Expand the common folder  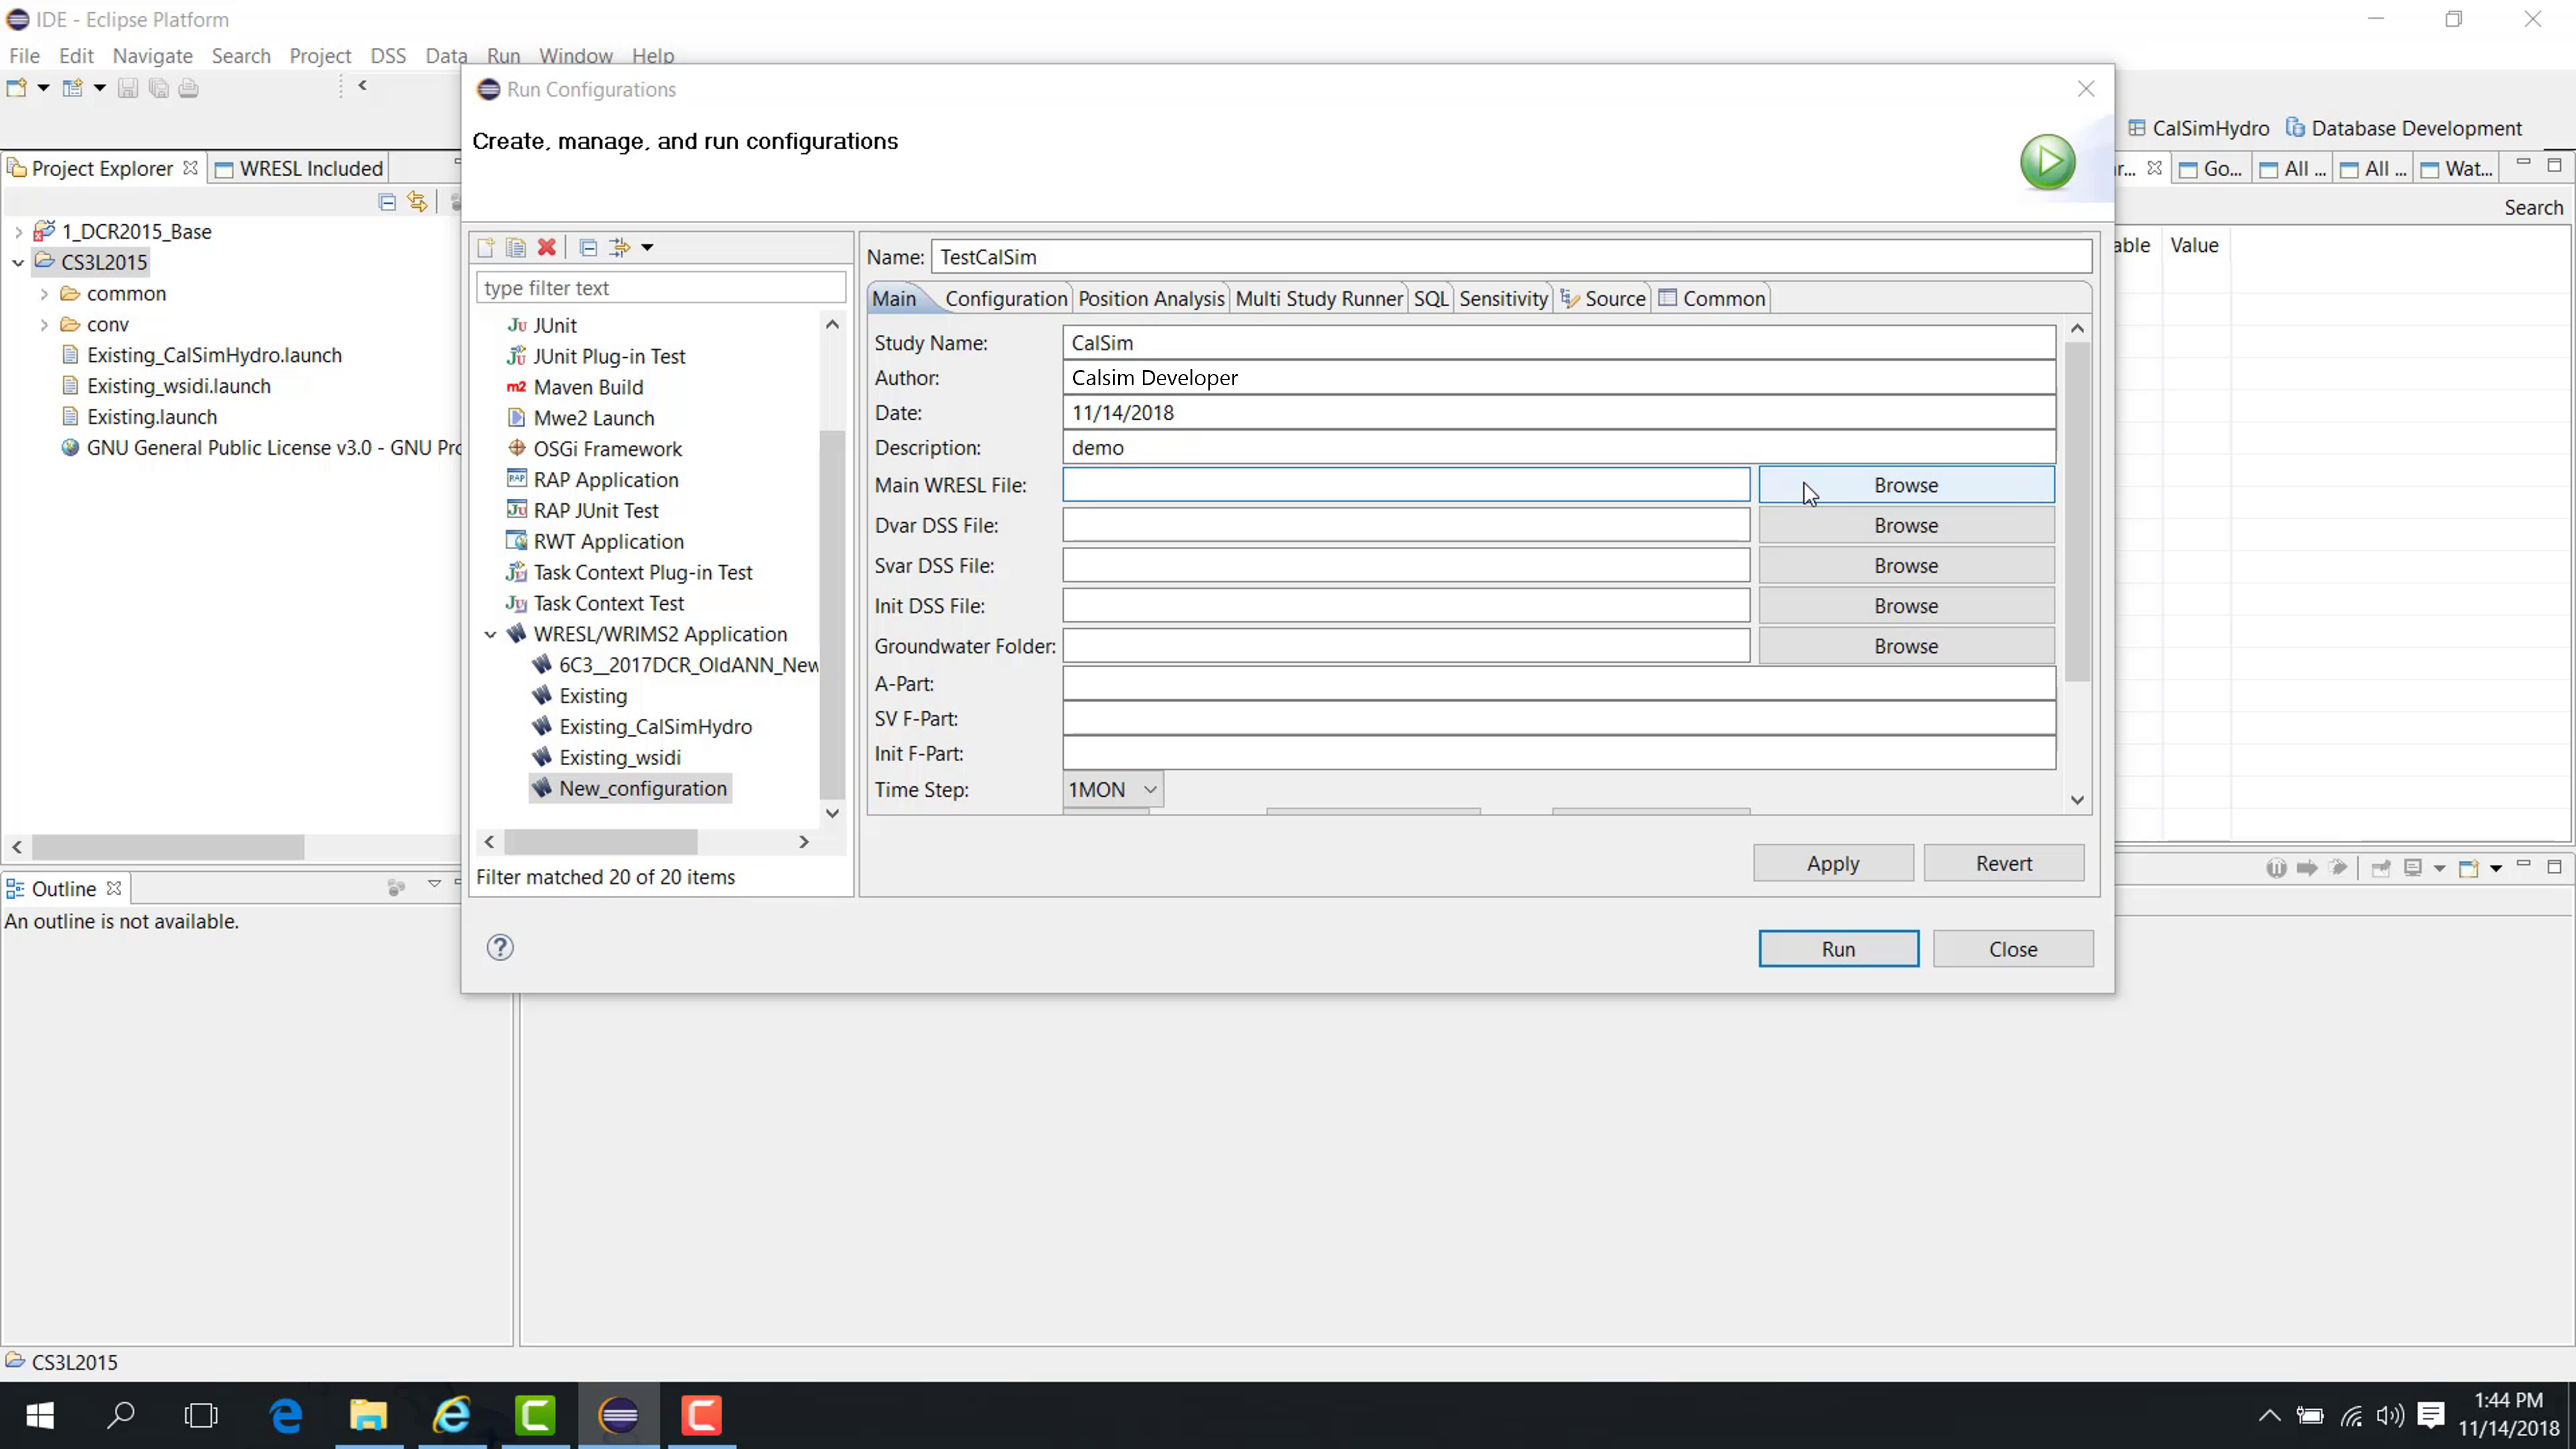44,293
